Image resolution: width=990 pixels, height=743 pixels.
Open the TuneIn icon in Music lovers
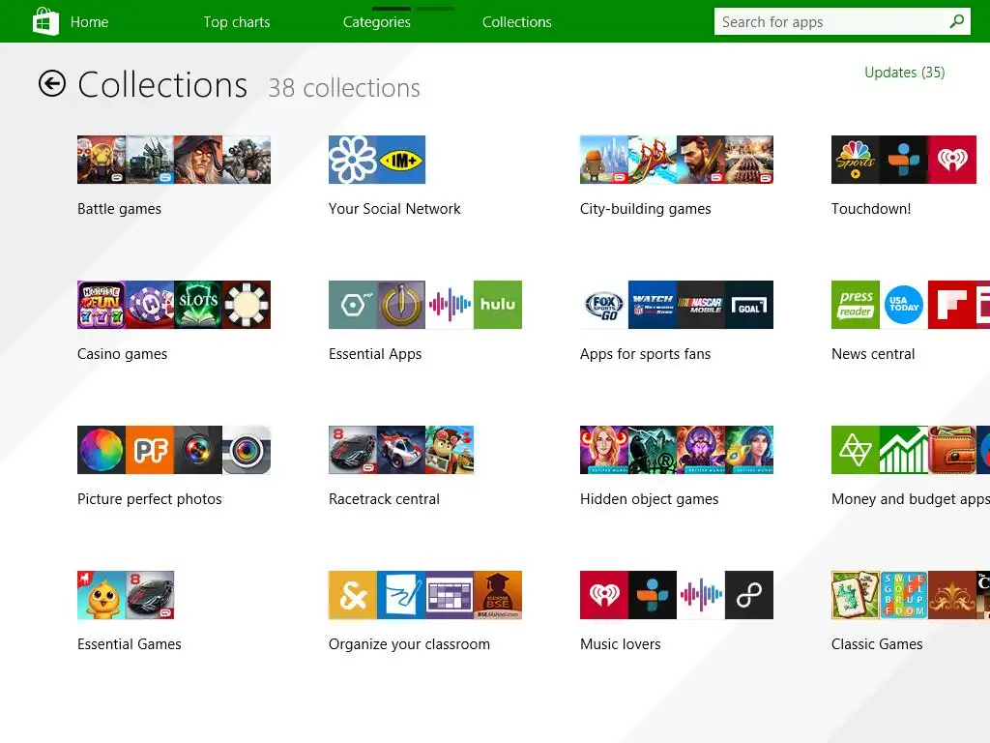click(653, 595)
